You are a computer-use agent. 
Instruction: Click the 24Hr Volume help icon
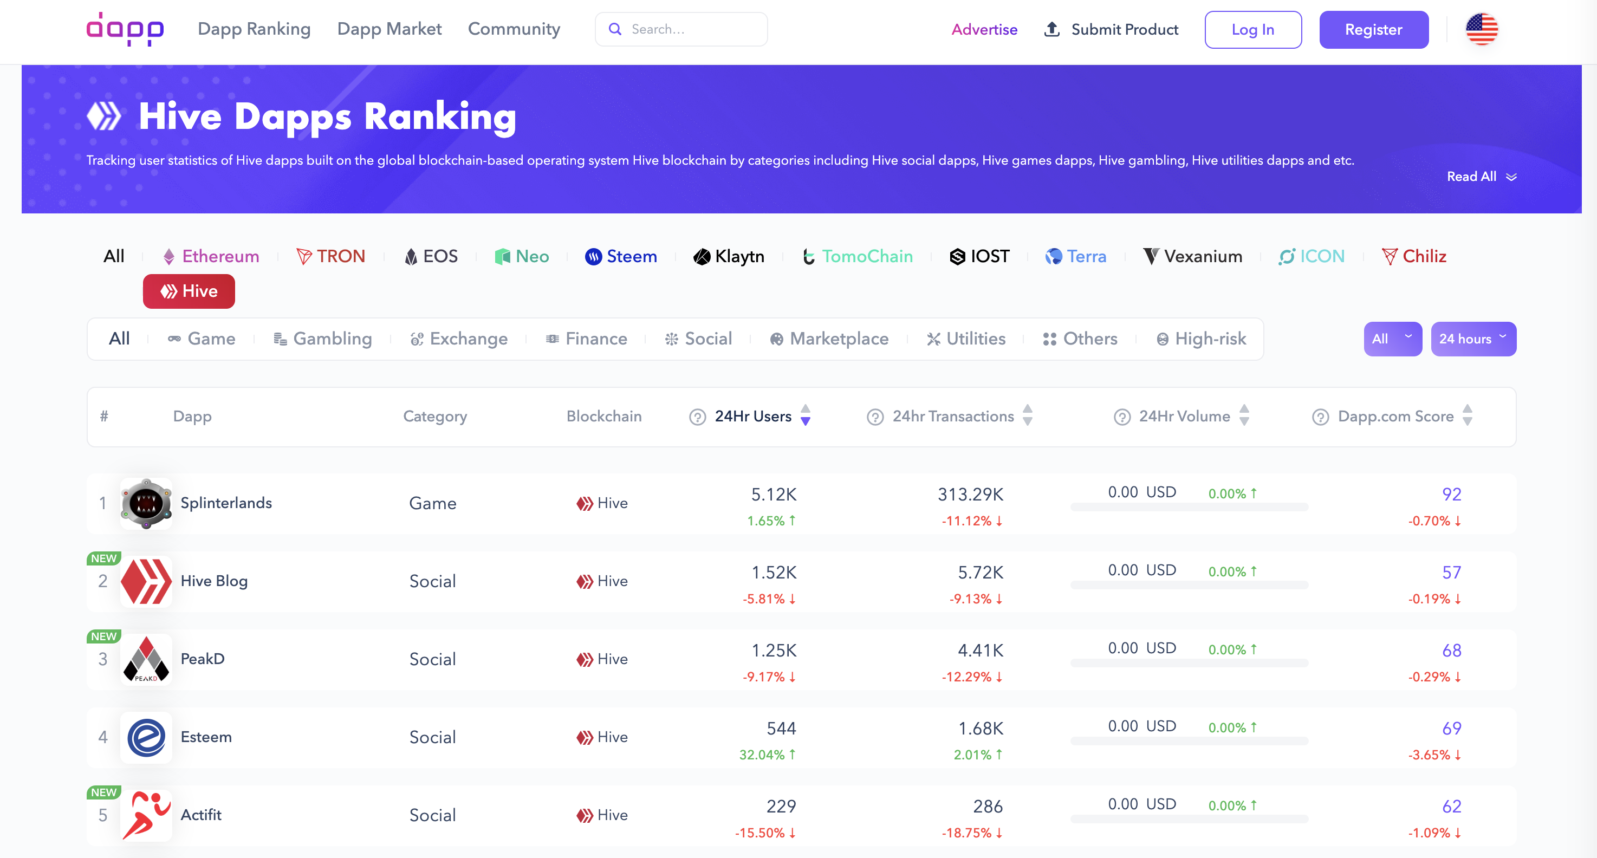(x=1121, y=417)
